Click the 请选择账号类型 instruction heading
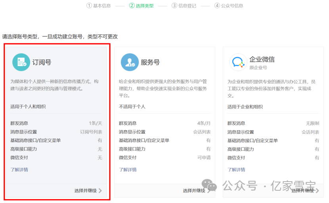 coord(60,37)
